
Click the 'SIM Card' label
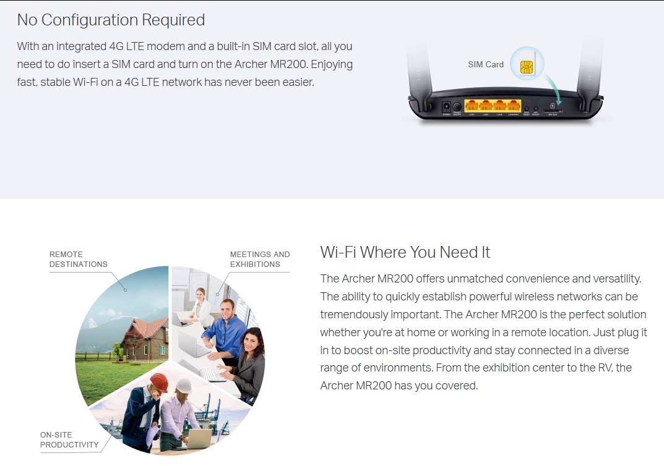click(486, 64)
